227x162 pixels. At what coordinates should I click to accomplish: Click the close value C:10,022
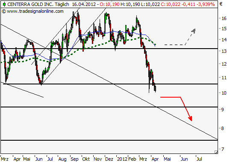[x=171, y=4]
